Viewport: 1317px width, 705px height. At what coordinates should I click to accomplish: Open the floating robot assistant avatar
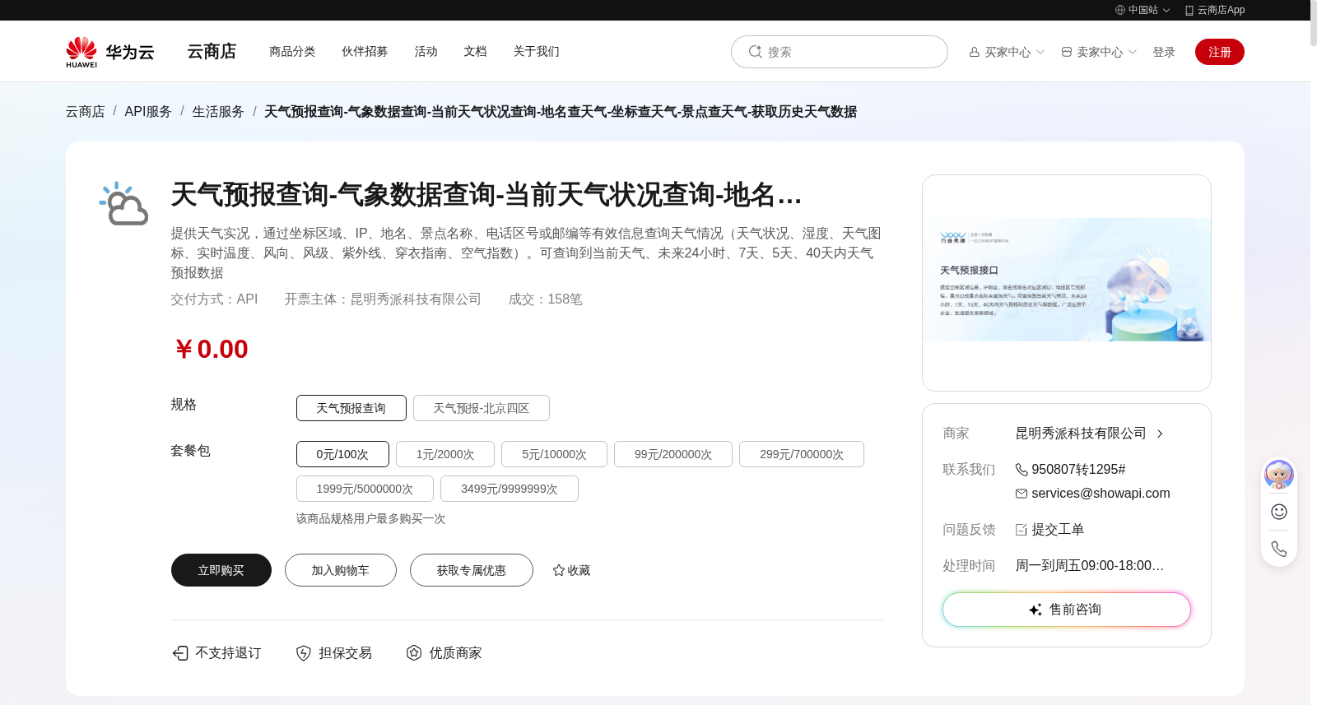1279,475
